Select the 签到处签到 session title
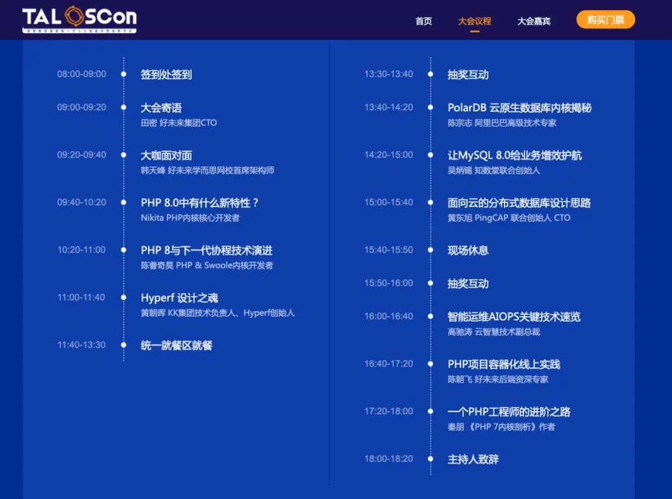The width and height of the screenshot is (672, 499). coord(166,75)
